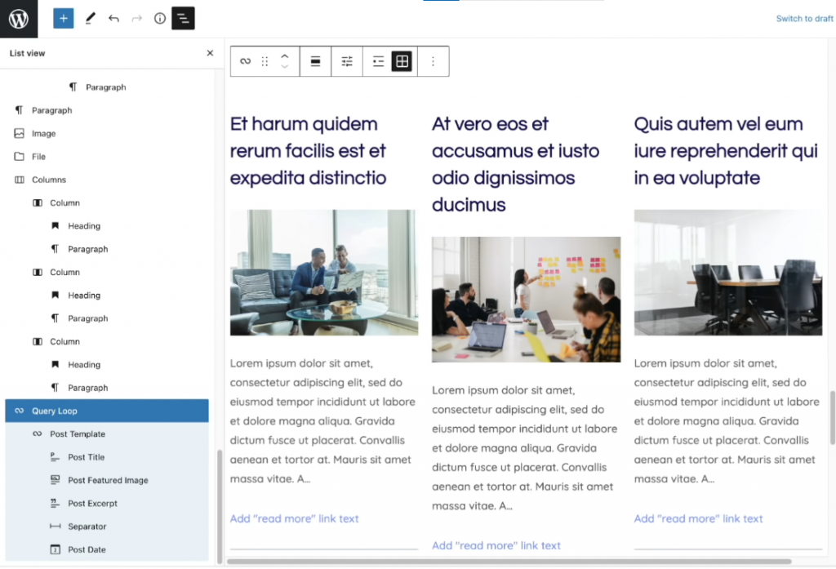The image size is (836, 569).
Task: Move block down with the down chevron
Action: click(285, 67)
